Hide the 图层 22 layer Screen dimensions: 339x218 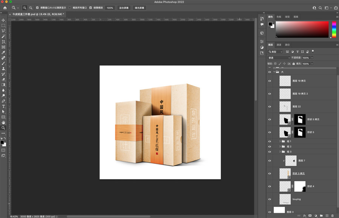click(x=270, y=107)
